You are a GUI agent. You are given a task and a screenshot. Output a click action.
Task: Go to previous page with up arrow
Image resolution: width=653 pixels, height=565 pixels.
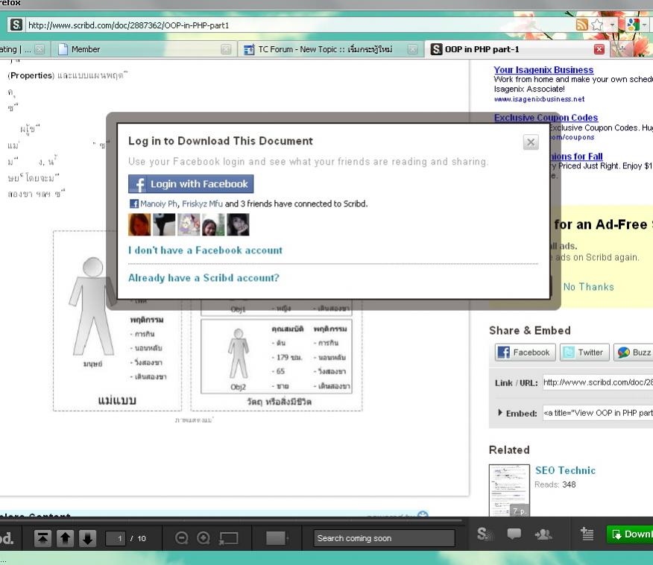[65, 538]
